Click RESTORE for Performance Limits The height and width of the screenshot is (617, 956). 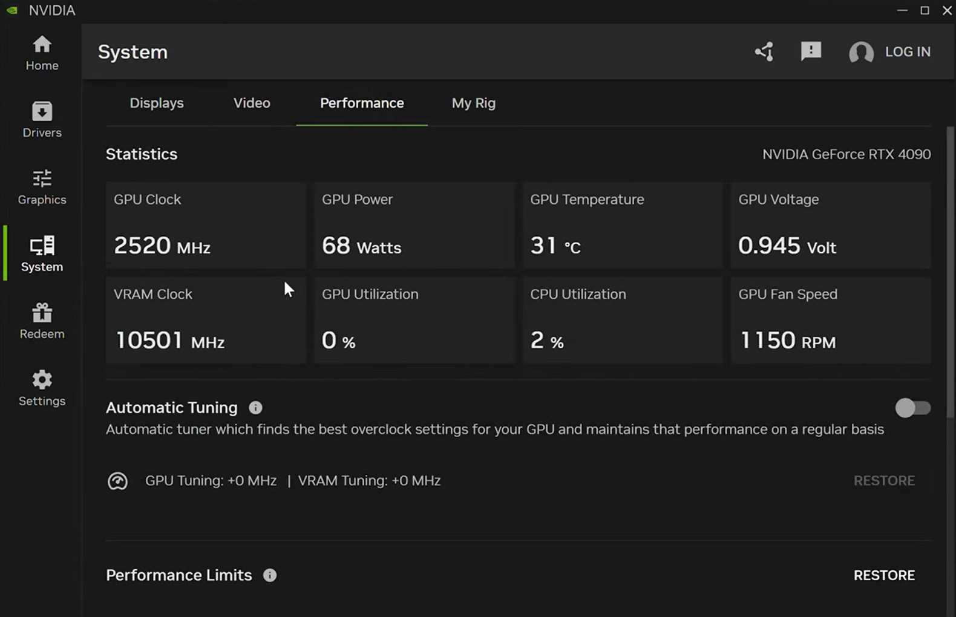(x=884, y=575)
